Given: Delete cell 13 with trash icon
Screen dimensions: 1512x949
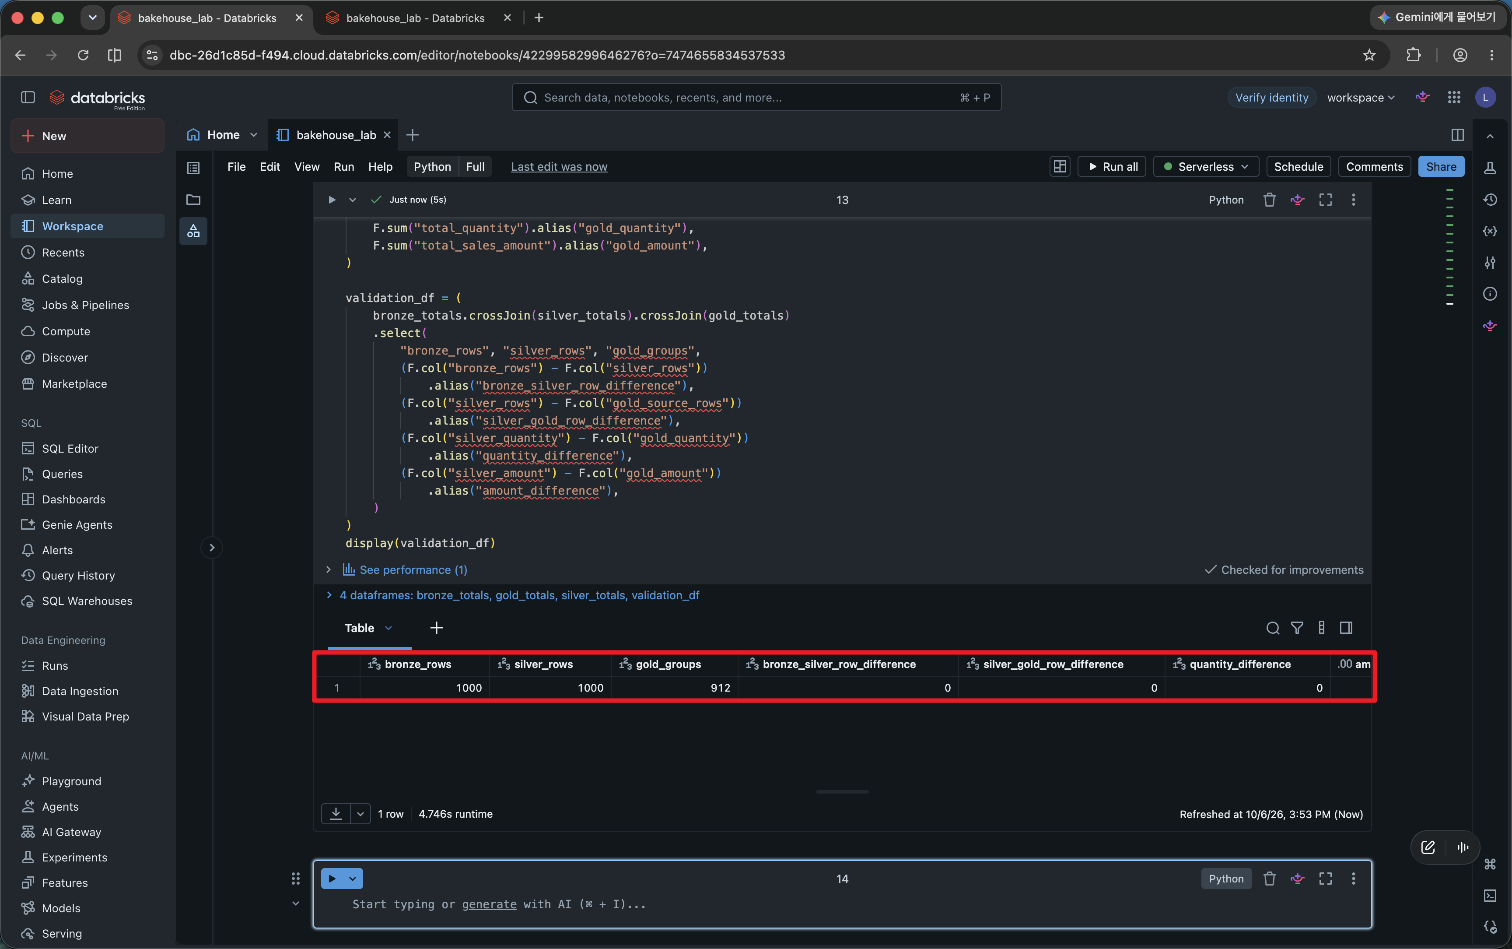Looking at the screenshot, I should pyautogui.click(x=1269, y=200).
